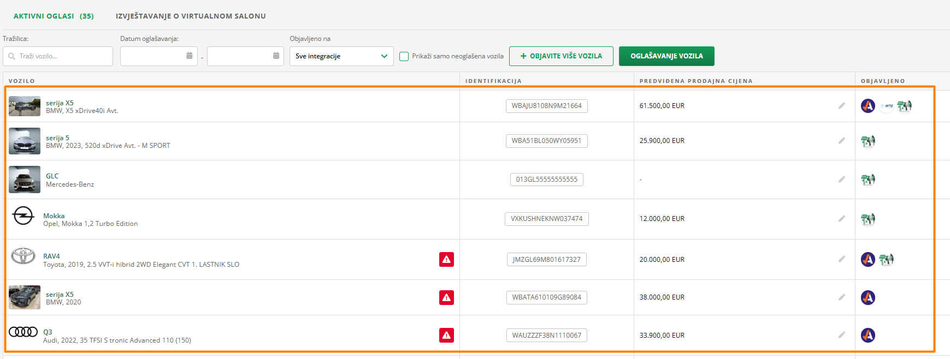Click 'VOZILO' column header
950x359 pixels.
[22, 81]
